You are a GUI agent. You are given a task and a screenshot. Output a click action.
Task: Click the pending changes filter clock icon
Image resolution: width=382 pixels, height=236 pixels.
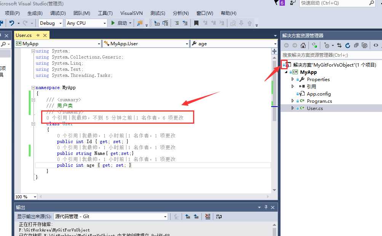[x=327, y=45]
